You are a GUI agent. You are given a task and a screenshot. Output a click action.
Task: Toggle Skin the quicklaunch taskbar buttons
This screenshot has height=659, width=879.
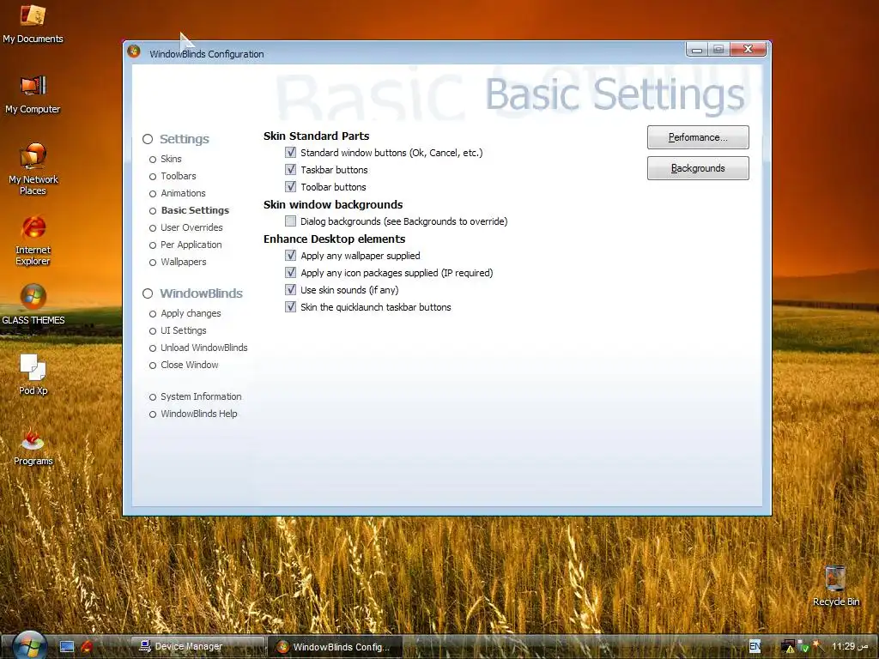point(290,306)
